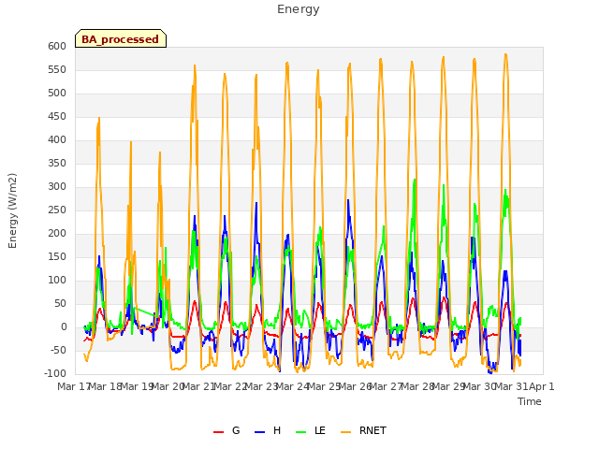
Task: Click the -100 y-axis tick value
Action: (x=55, y=373)
